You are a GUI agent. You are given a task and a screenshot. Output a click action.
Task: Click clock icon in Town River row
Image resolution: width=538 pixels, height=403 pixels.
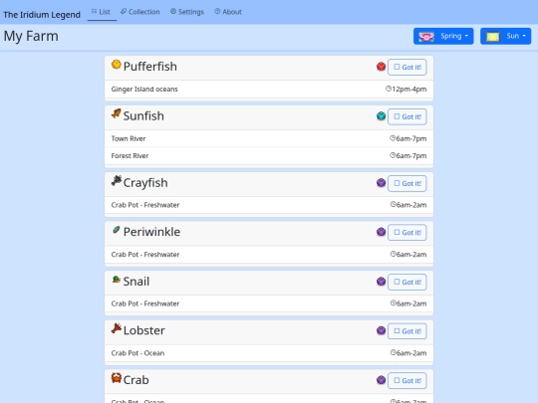pos(393,138)
